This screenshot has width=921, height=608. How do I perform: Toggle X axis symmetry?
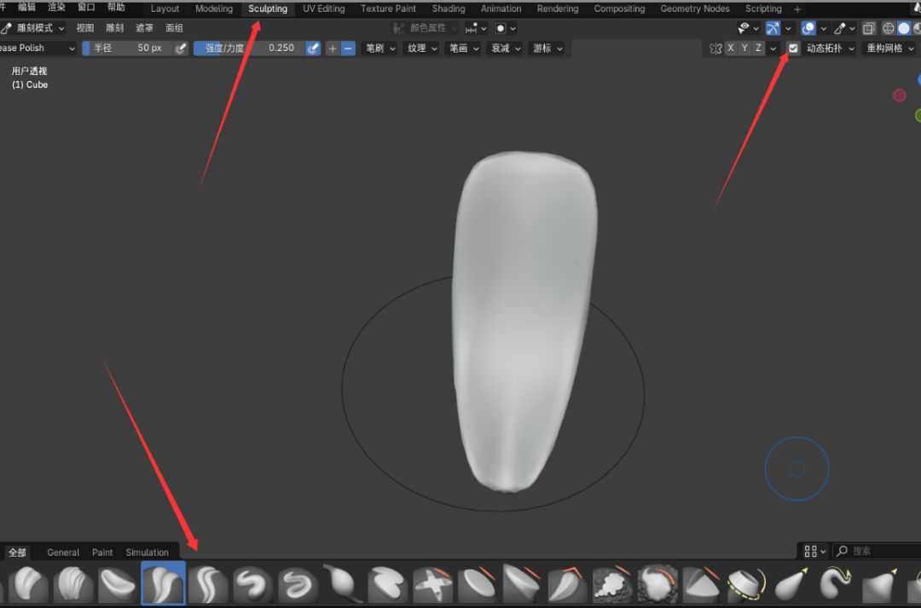tap(731, 49)
